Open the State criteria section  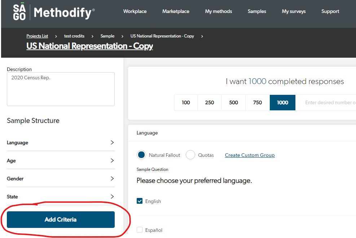coord(61,197)
